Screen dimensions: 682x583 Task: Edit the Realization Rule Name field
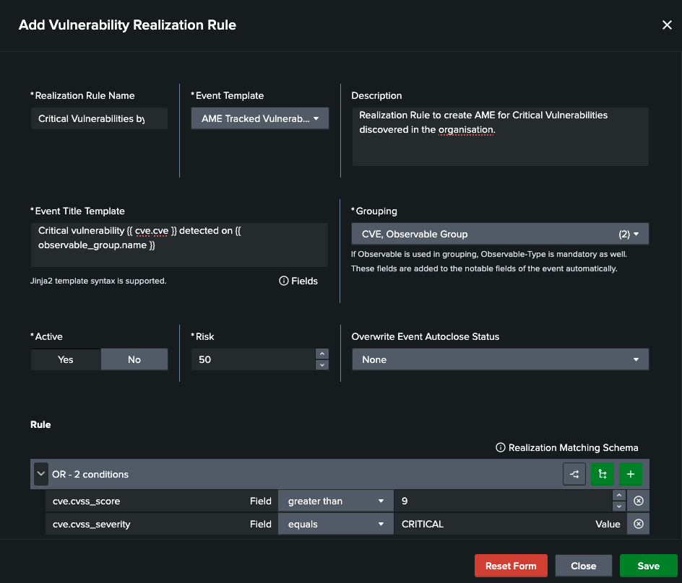point(99,118)
